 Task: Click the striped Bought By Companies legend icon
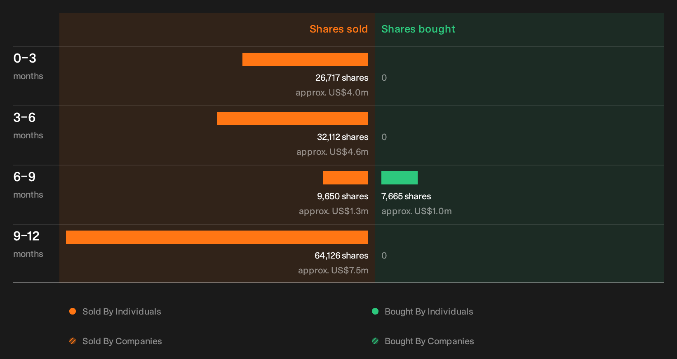375,341
